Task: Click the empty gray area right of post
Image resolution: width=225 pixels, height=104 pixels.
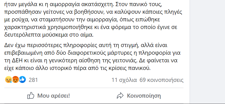Action: click(x=207, y=52)
